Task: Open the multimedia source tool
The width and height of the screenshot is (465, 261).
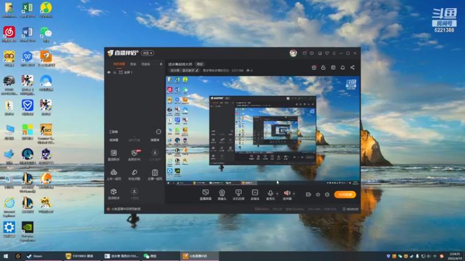Action: pyautogui.click(x=255, y=195)
